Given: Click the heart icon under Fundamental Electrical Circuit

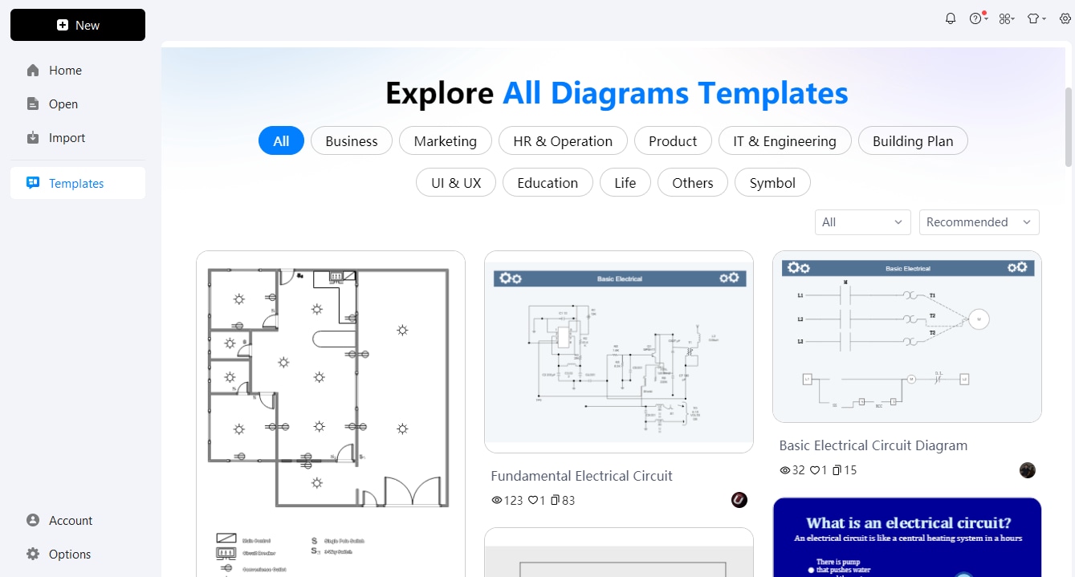Looking at the screenshot, I should point(532,500).
